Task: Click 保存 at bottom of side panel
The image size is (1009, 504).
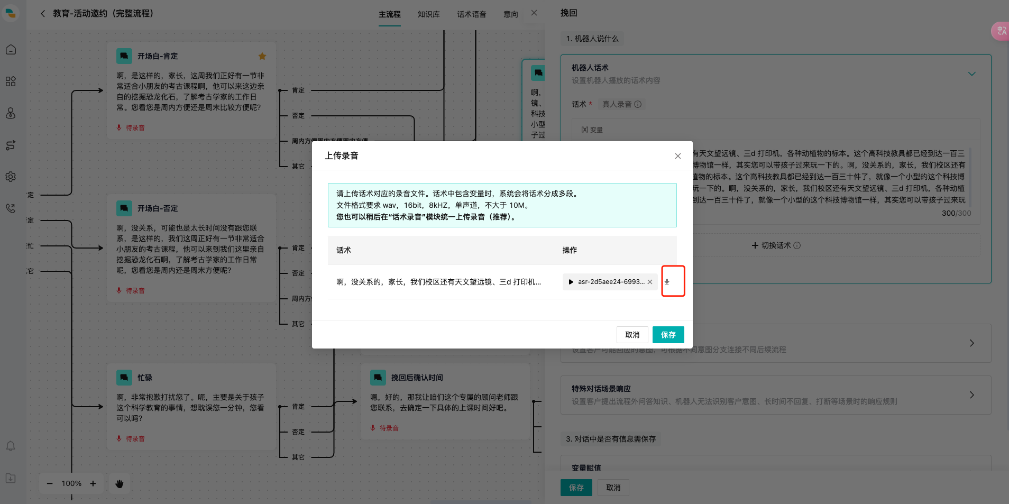Action: coord(576,488)
